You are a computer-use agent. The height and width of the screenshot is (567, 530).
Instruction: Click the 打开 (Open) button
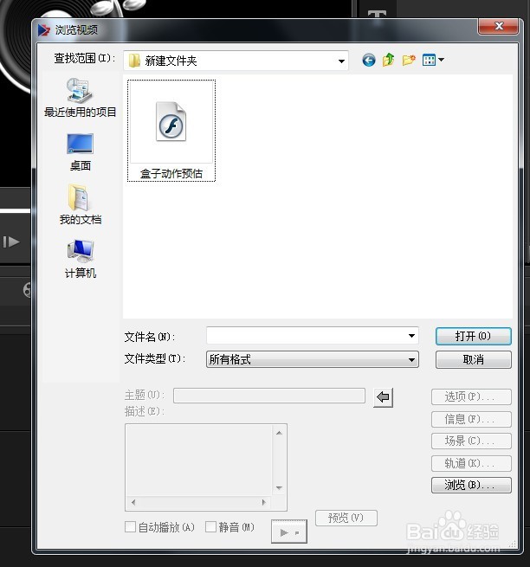[473, 336]
